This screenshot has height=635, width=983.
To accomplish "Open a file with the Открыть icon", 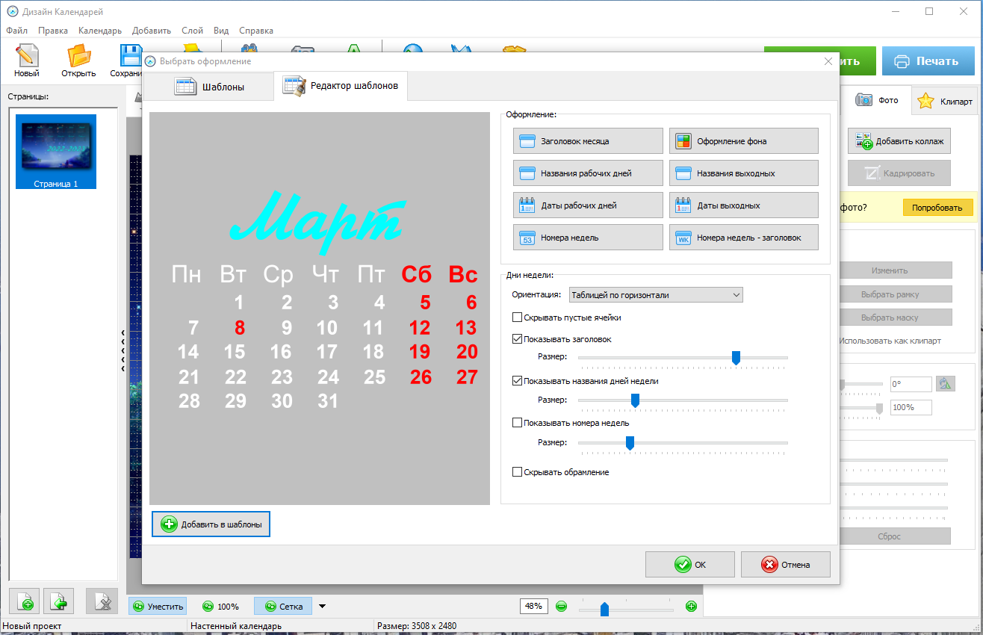I will (78, 60).
